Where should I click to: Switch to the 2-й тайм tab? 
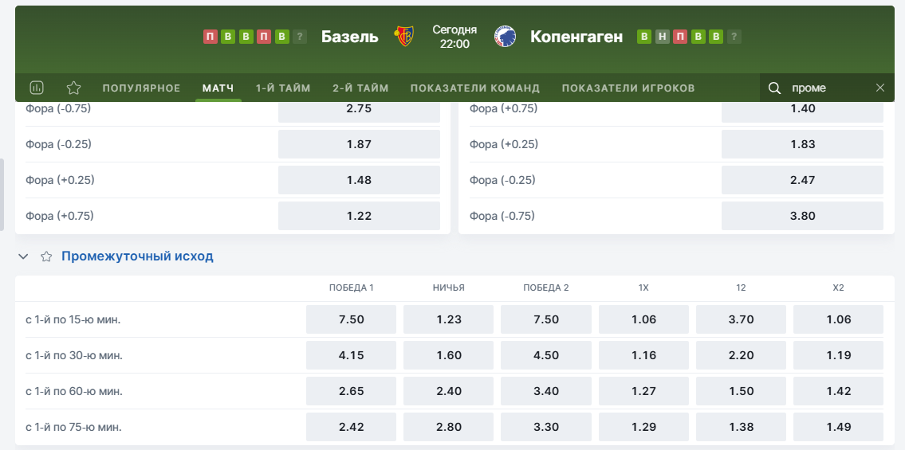click(360, 88)
